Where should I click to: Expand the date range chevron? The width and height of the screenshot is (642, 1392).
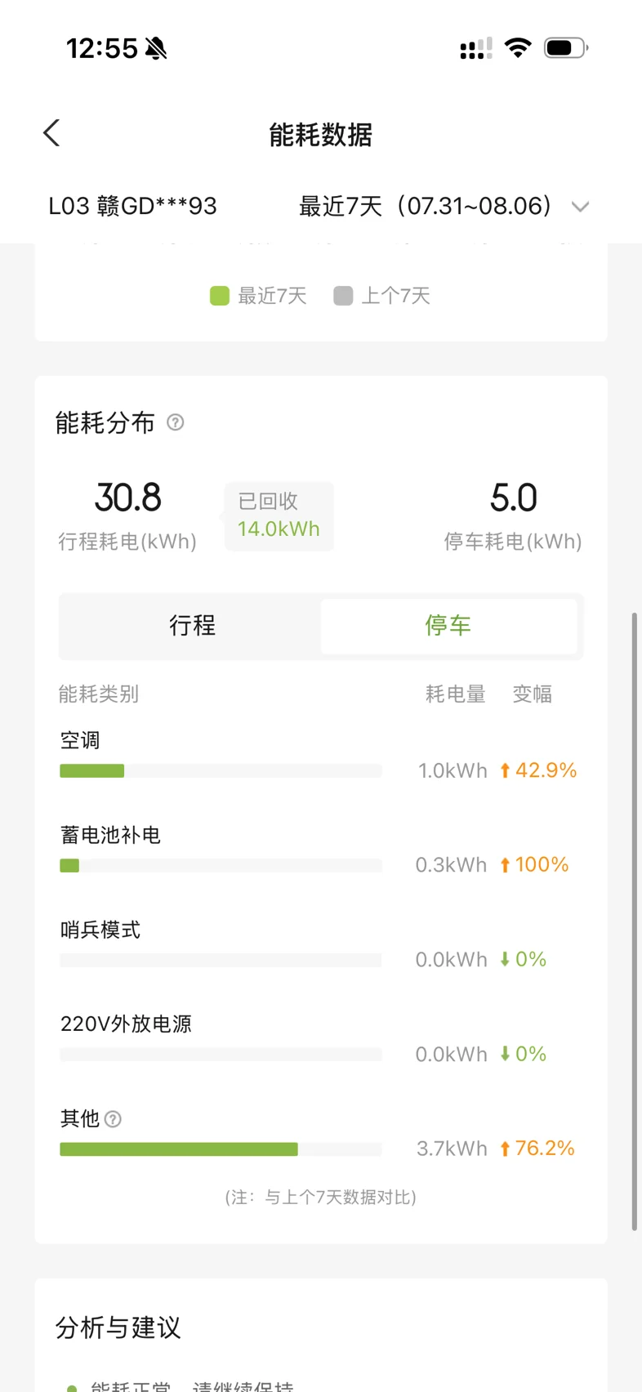pos(580,207)
